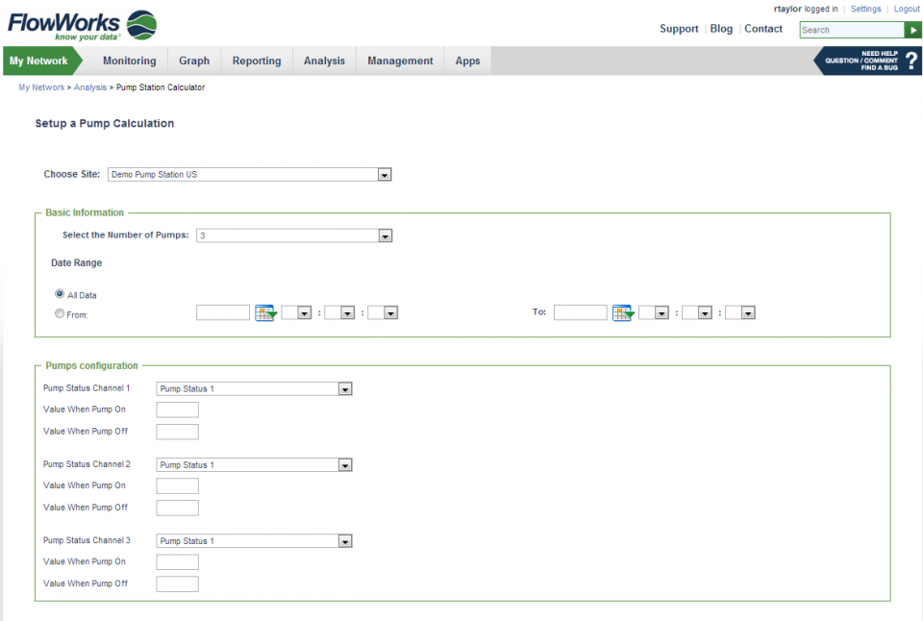Click the 'Setup a Pump Calculation' heading

[x=105, y=124]
